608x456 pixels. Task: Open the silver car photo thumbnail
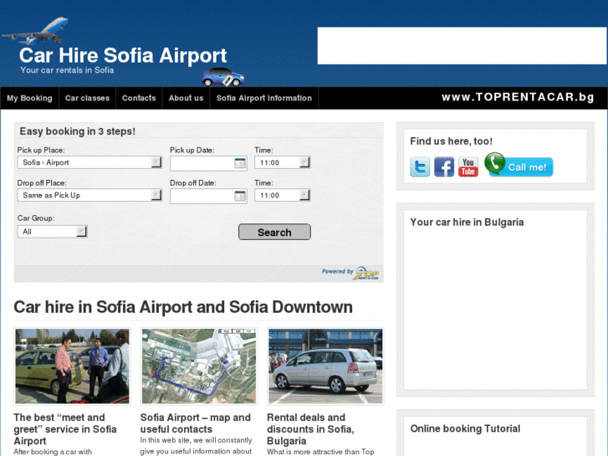(325, 366)
